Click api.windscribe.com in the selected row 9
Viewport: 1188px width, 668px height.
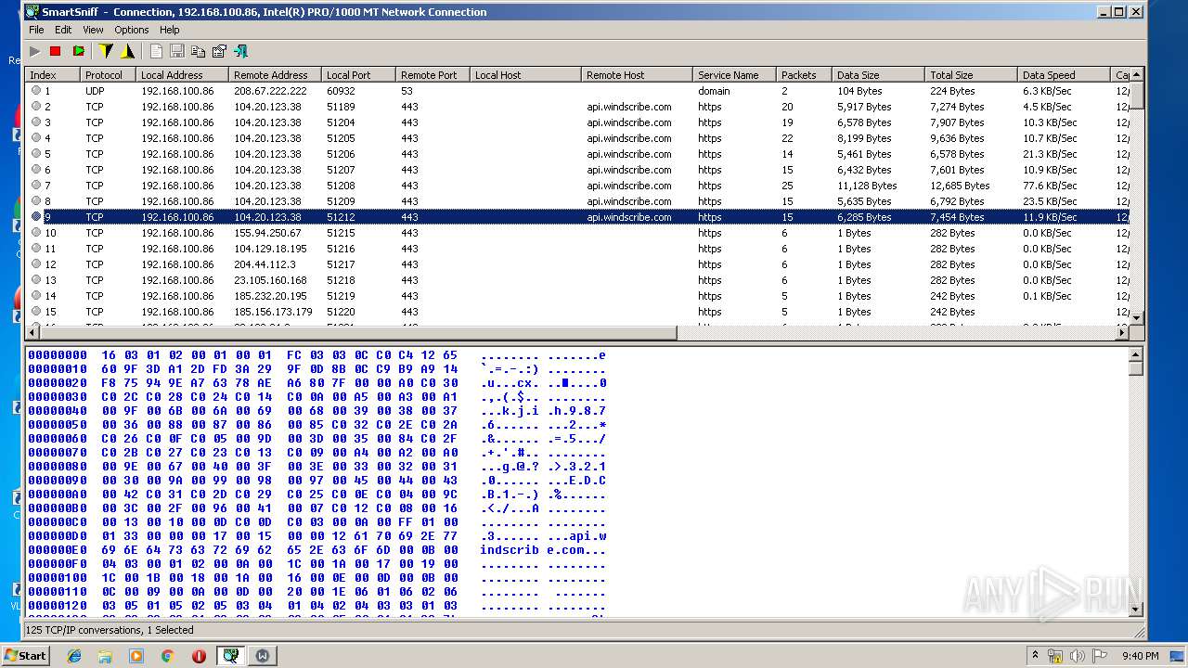point(629,217)
